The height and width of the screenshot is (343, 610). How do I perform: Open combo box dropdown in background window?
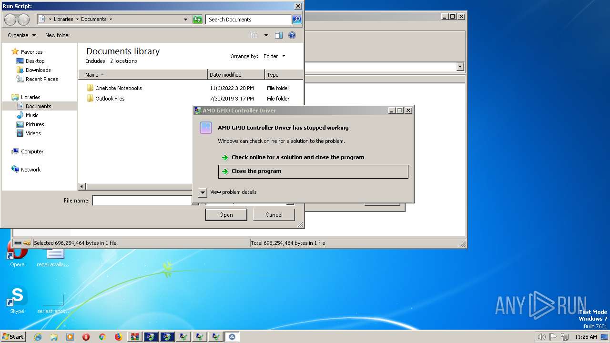coord(460,67)
